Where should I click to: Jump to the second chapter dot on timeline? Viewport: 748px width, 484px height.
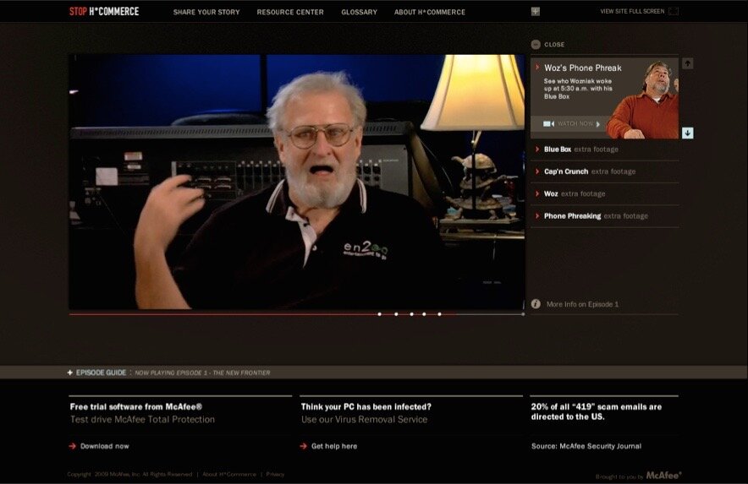[396, 314]
